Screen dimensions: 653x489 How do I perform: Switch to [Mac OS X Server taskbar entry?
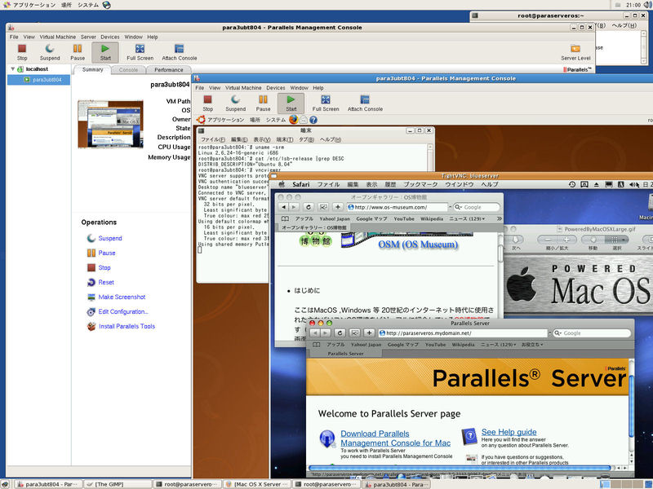pos(256,484)
